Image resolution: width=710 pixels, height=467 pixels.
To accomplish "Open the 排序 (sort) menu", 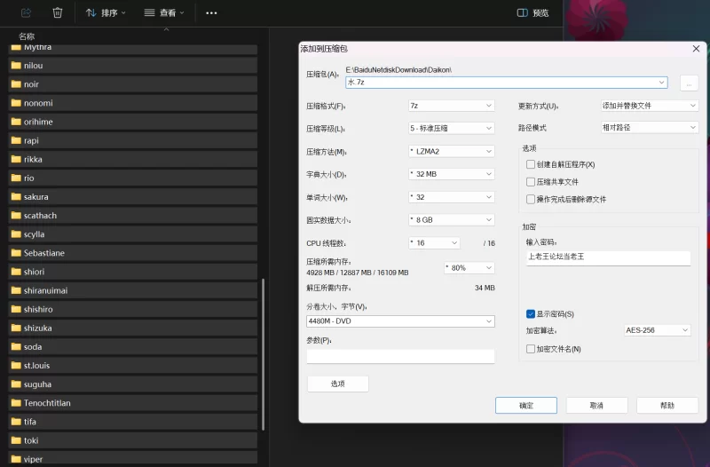I will tap(106, 13).
